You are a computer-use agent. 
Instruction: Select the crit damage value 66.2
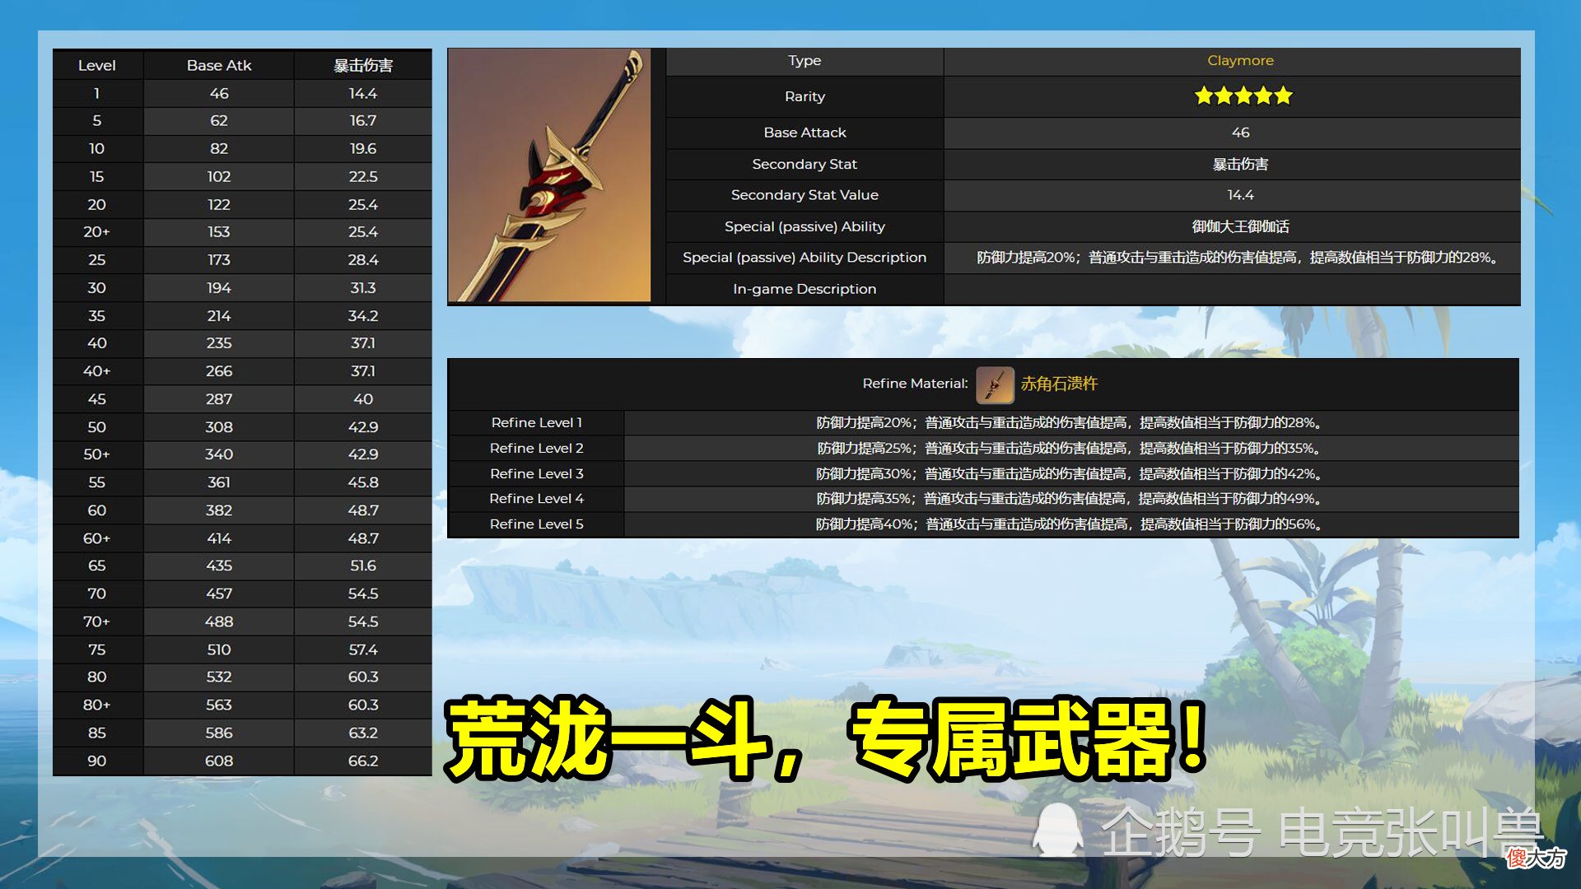(363, 761)
